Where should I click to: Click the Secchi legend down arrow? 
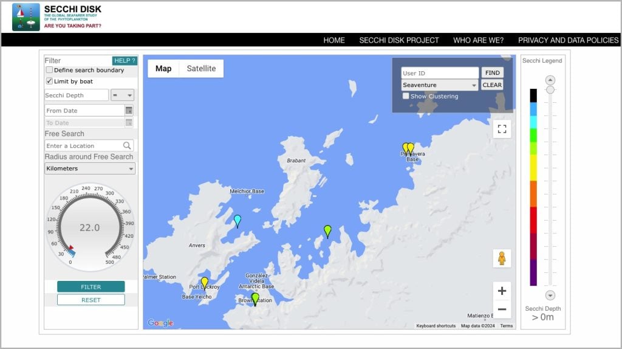click(550, 295)
